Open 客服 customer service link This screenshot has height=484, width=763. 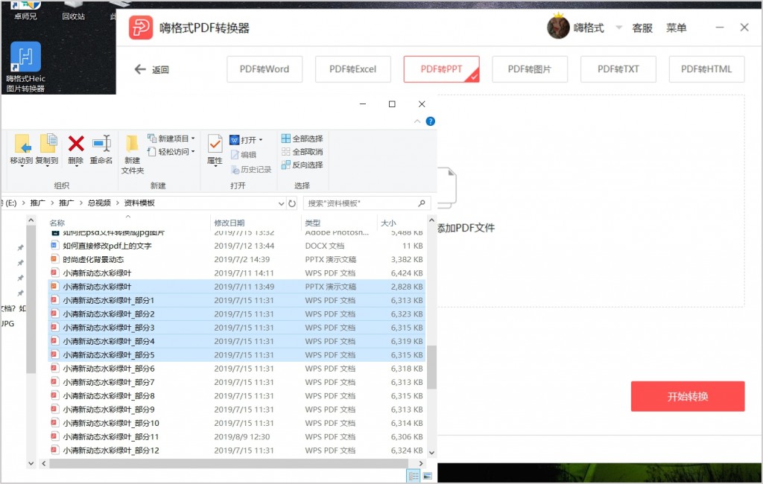coord(642,28)
